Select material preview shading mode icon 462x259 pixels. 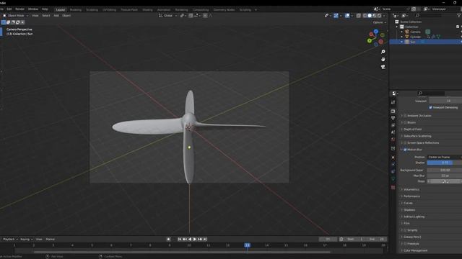pyautogui.click(x=374, y=16)
